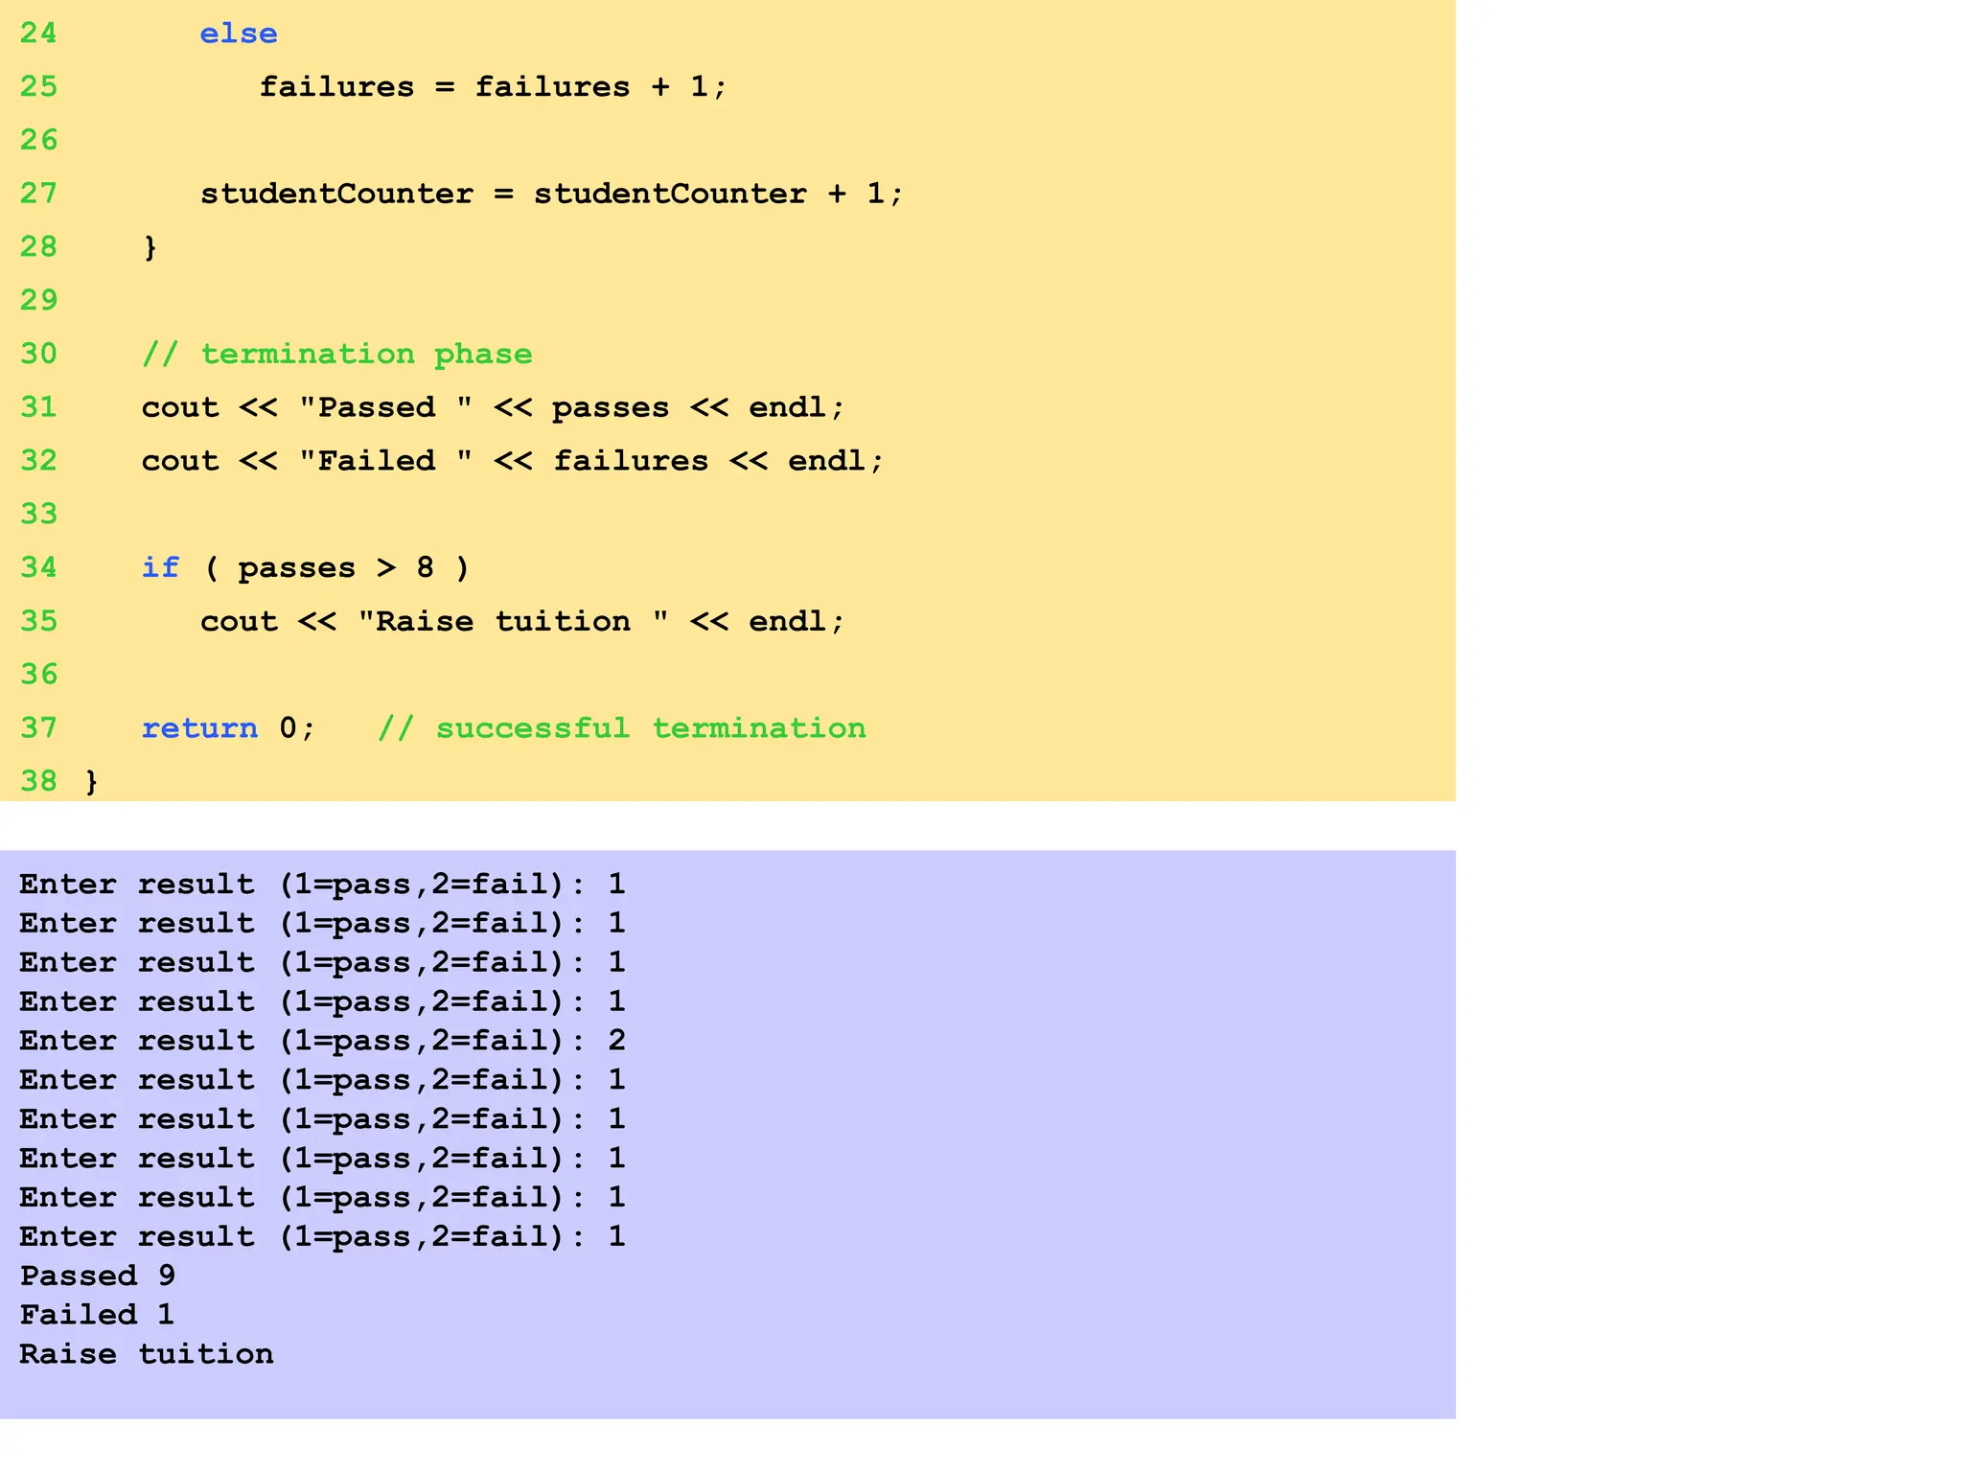The width and height of the screenshot is (1963, 1472).
Task: Click the failures increment statement
Action: point(493,87)
